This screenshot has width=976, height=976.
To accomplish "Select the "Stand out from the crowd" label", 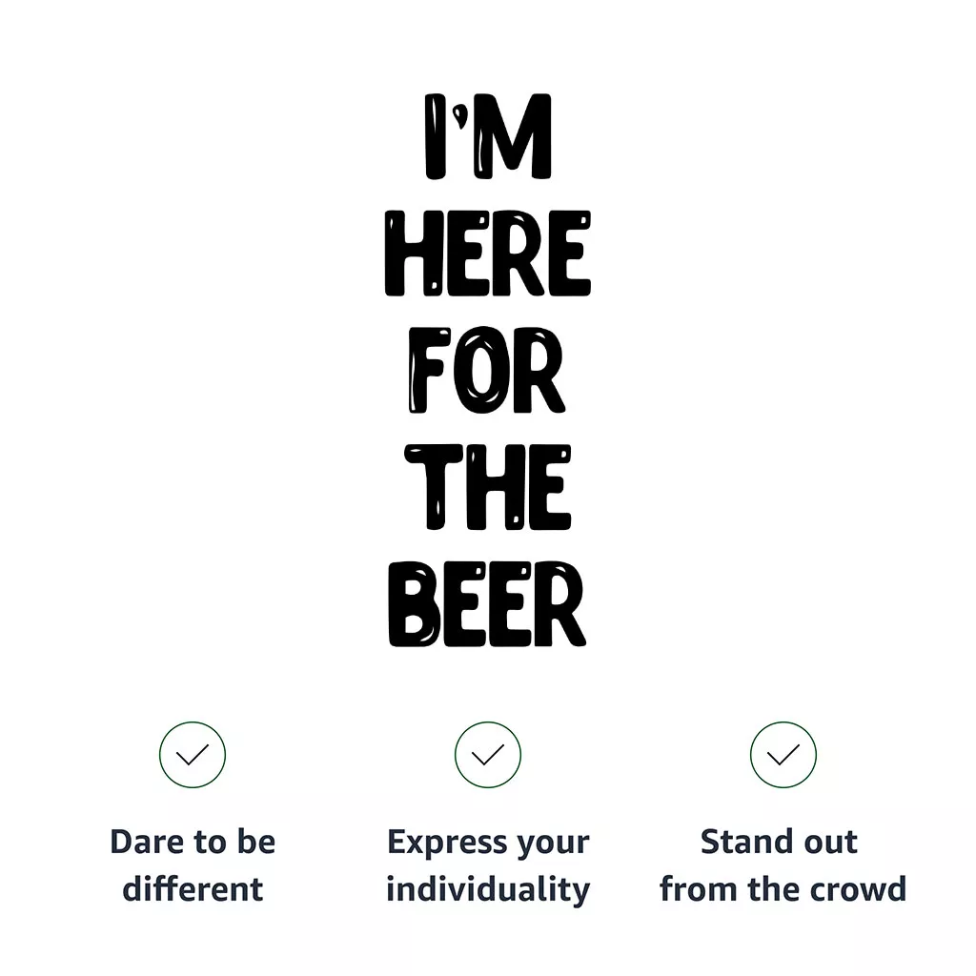I will click(783, 865).
